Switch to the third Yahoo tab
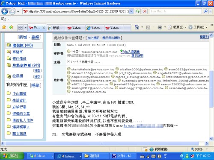Image resolution: width=214 pixels, height=160 pixels. coord(76,28)
